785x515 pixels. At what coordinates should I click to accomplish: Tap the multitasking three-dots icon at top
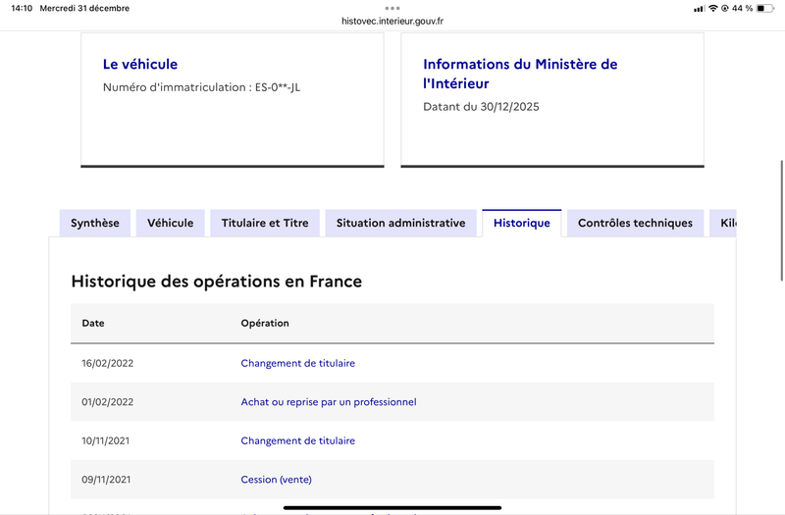point(392,8)
